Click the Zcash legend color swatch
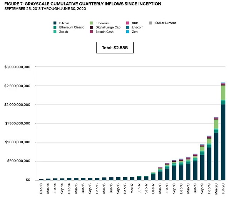Screen dimensions: 231x197 (55, 31)
